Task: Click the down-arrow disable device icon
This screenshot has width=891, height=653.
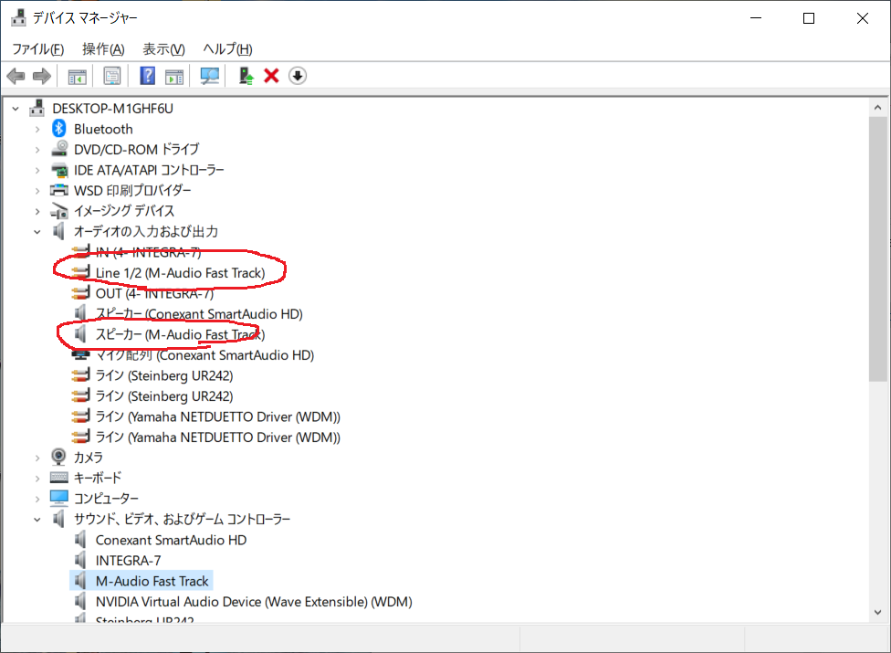Action: [x=298, y=76]
